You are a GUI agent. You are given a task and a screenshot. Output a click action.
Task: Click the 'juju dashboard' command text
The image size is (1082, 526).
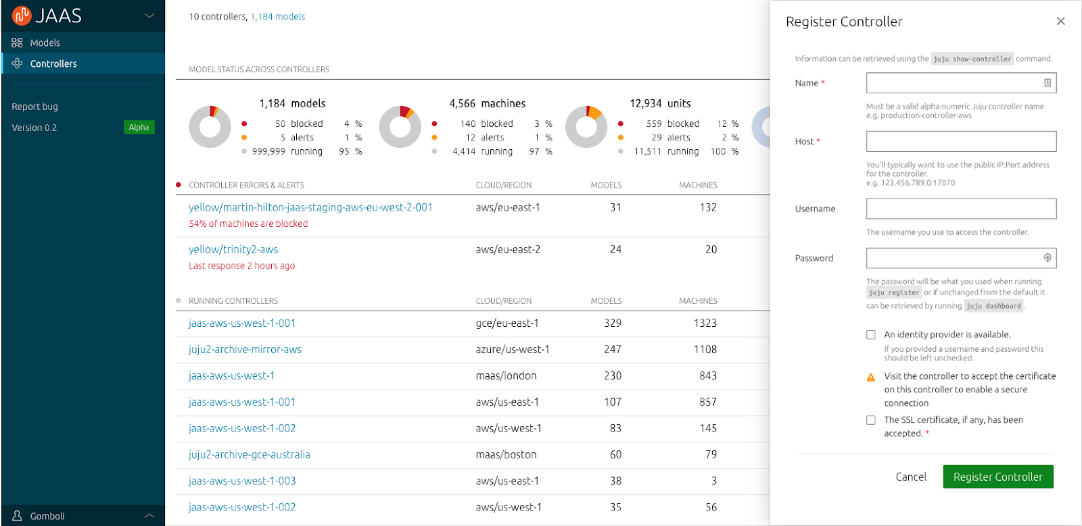tap(993, 306)
